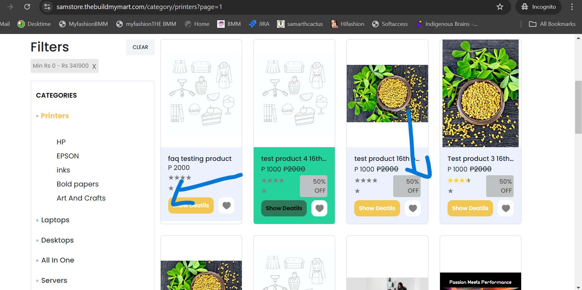Open the faq testing product image
582x290 pixels.
pos(201,94)
